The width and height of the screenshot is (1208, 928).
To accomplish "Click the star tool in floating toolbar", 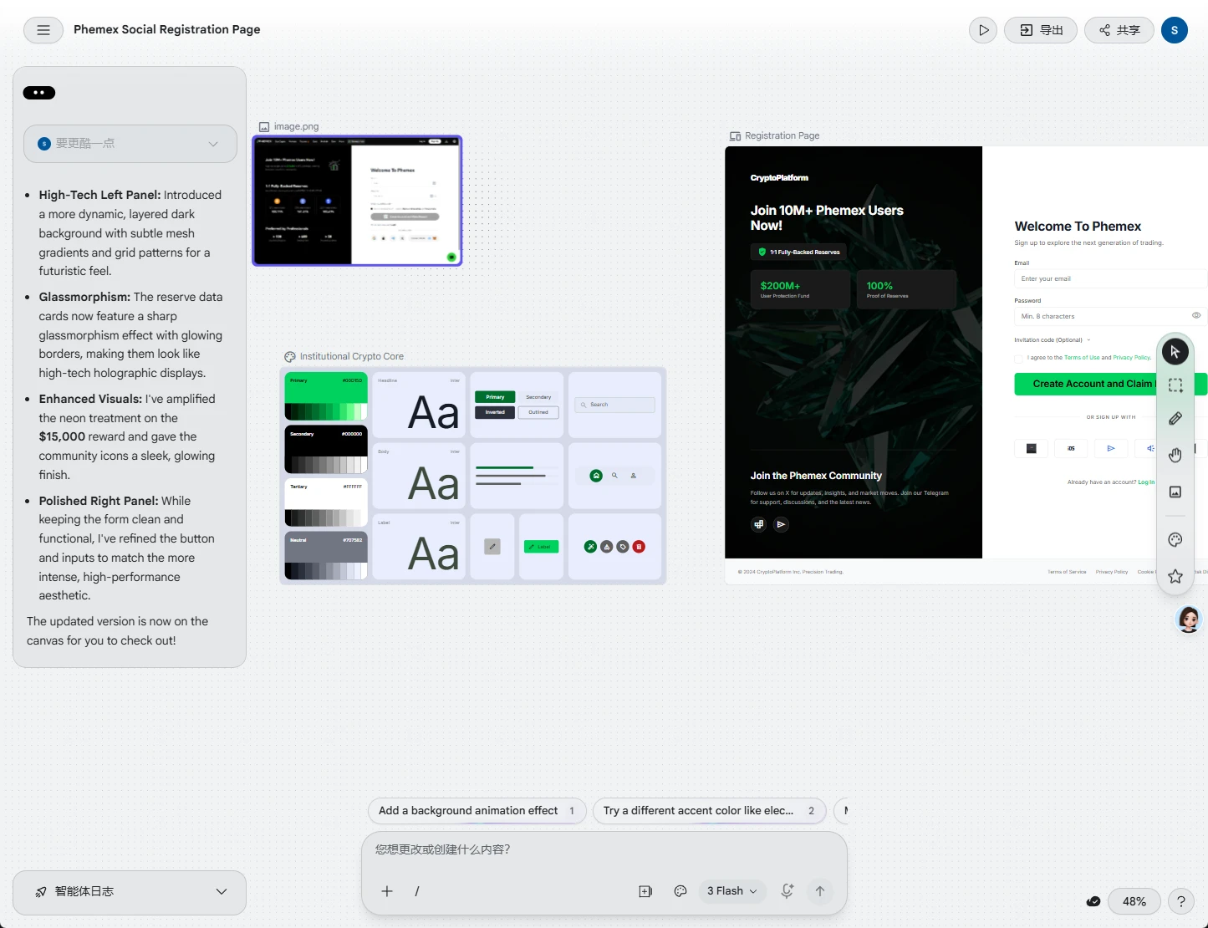I will 1175,576.
